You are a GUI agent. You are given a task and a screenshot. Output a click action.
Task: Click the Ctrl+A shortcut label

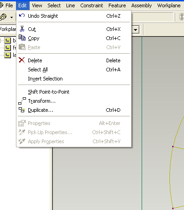tap(113, 70)
